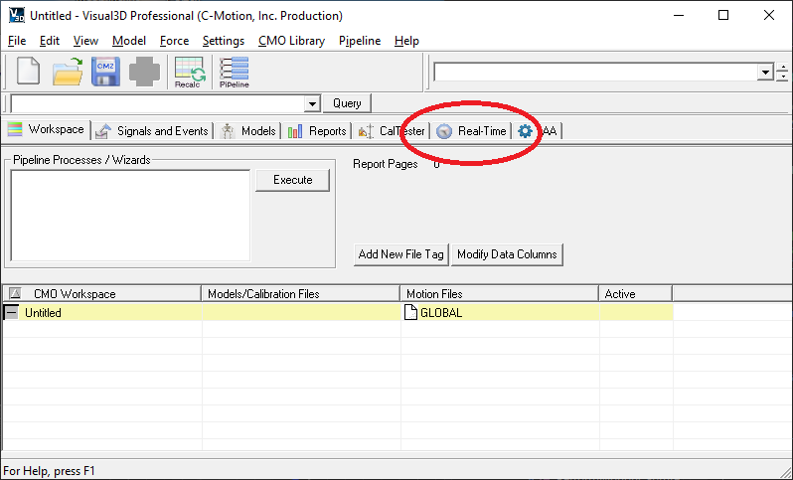Switch to the Models tab
Viewport: 793px width, 480px height.
(248, 131)
